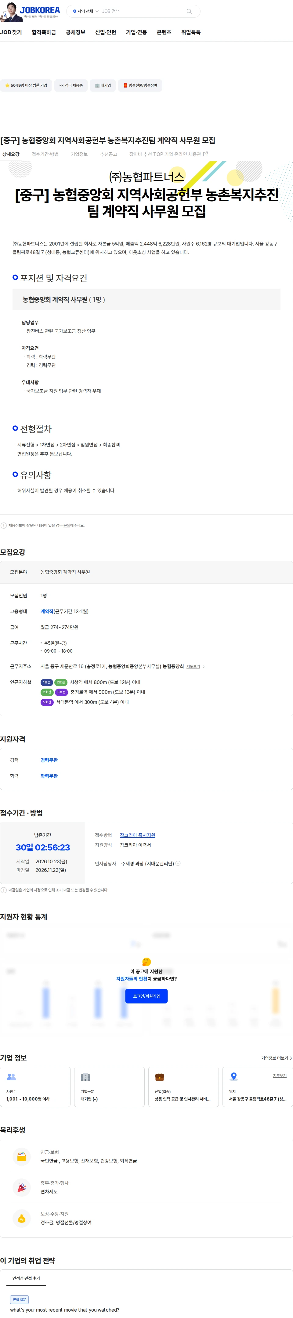Screen dimensions: 293x1318
Task: Click the 경력무관 value
Action: pyautogui.click(x=49, y=760)
